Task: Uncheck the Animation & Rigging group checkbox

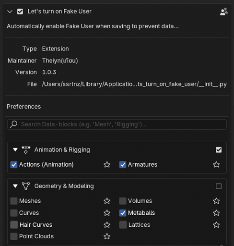Action: (219, 150)
